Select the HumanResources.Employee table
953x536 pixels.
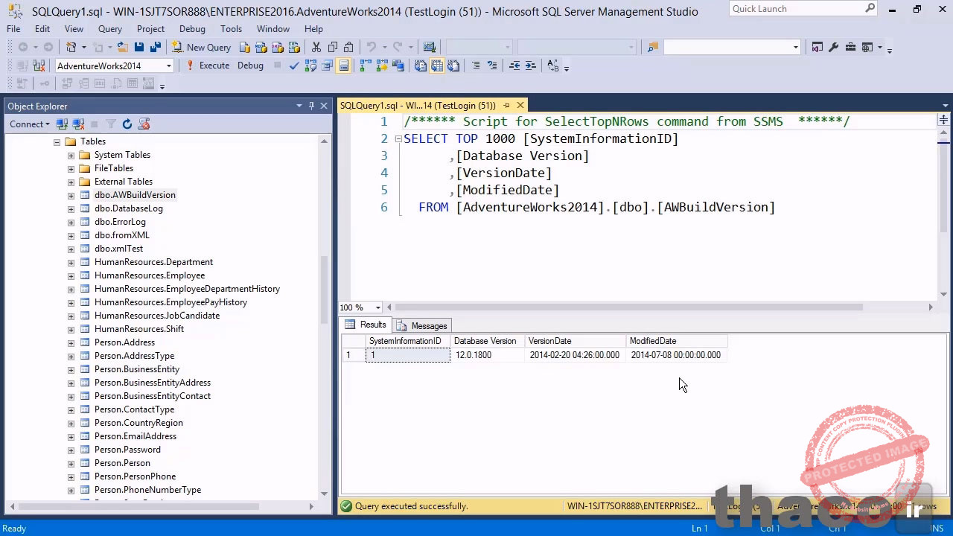pos(149,275)
